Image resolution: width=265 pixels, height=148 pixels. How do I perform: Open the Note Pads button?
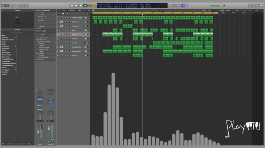pos(253,5)
